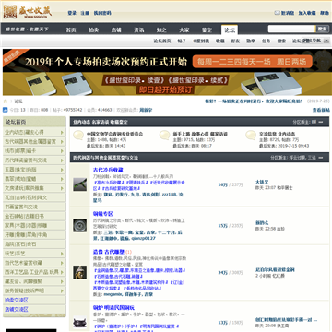The image size is (332, 332).
Task: Open the 铜炉 incense burner thumbnail
Action: point(79,323)
